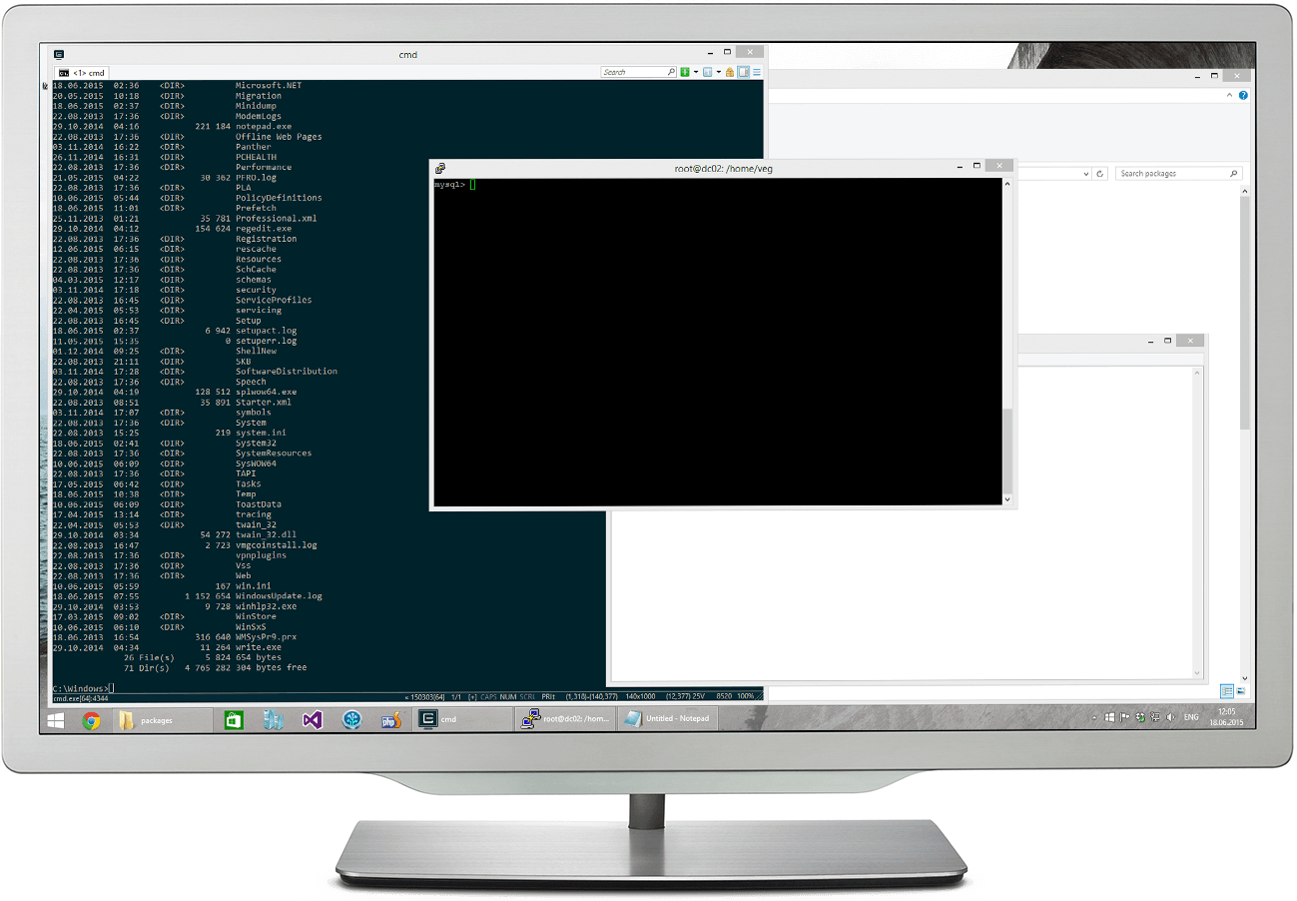The width and height of the screenshot is (1297, 901).
Task: Open the Explorer address bar dropdown
Action: coord(1086,173)
